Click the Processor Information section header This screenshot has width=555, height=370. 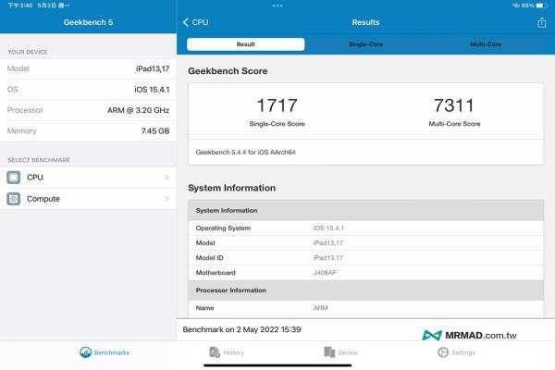pyautogui.click(x=366, y=290)
